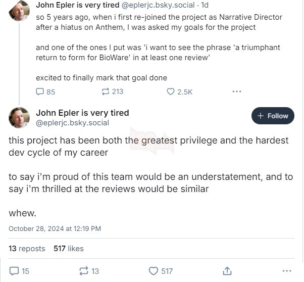Click the author name left of the Follow button

pos(82,112)
